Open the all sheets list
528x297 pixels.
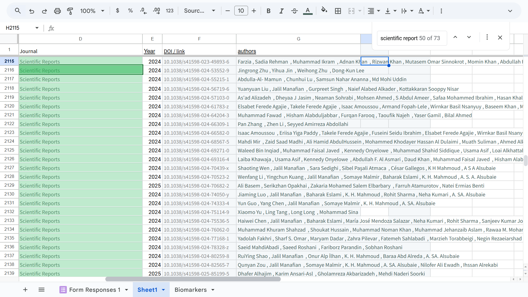pyautogui.click(x=42, y=290)
